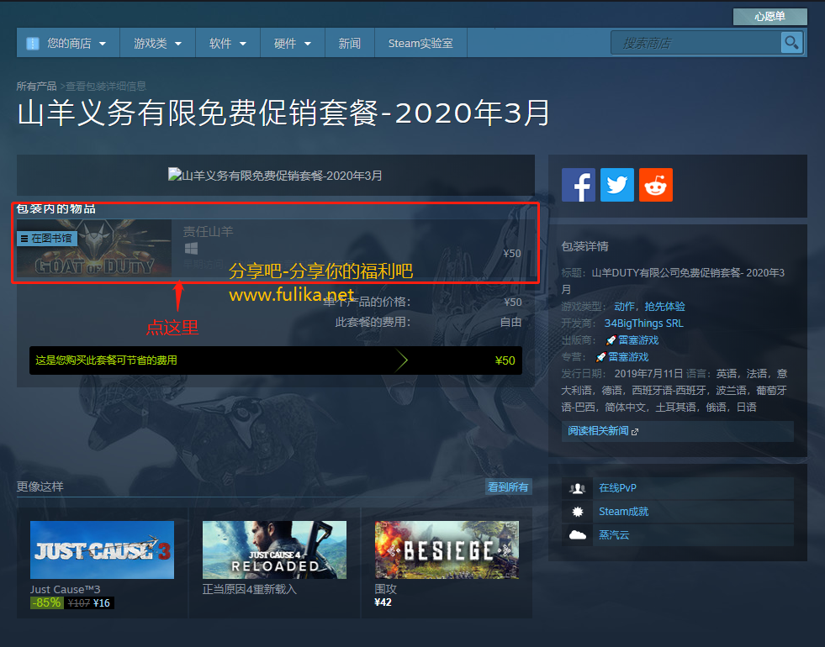The image size is (825, 647).
Task: Open developer 34BigThings SRL link
Action: [x=643, y=323]
